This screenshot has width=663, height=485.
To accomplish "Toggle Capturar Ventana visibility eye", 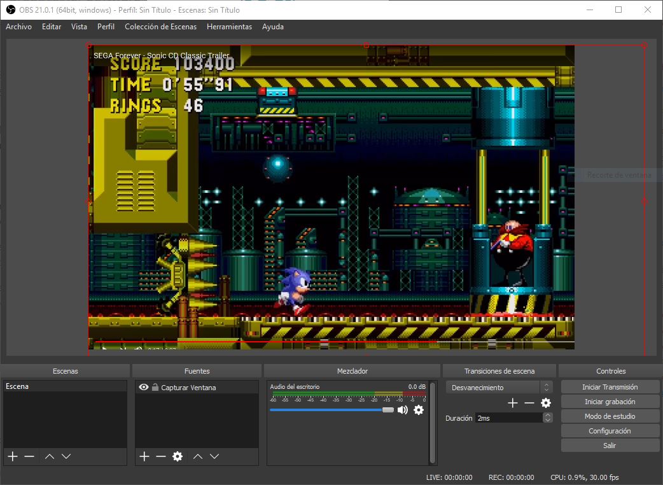I will [x=144, y=387].
